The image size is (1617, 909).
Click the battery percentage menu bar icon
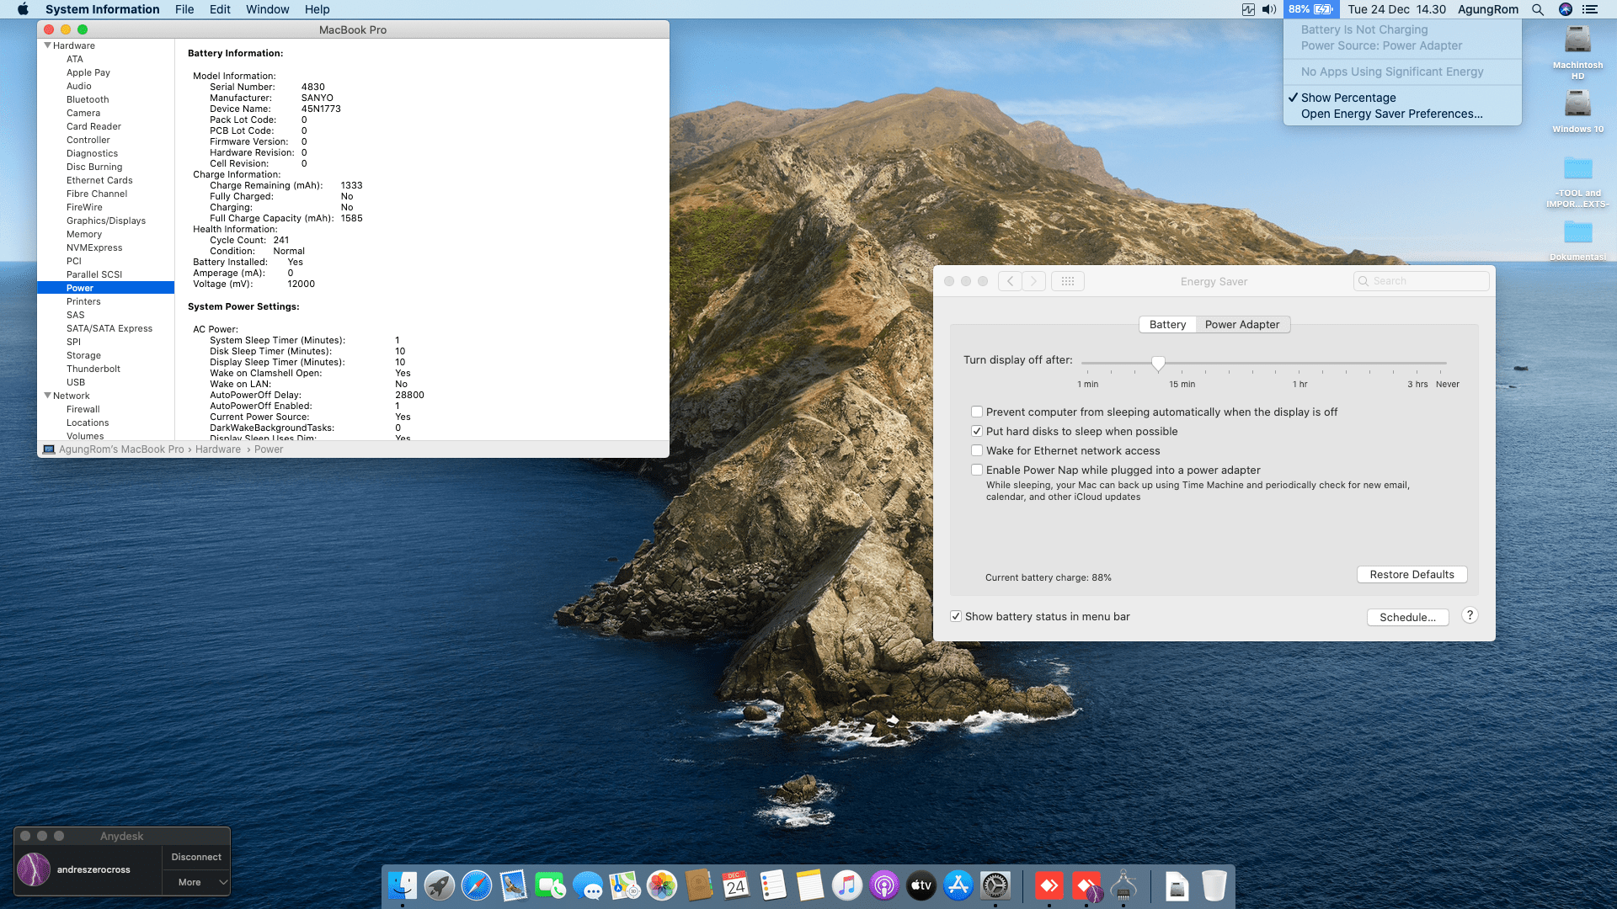point(1310,9)
